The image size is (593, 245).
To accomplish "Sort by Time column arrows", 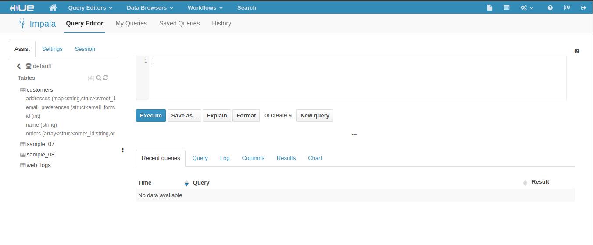I will (x=186, y=183).
